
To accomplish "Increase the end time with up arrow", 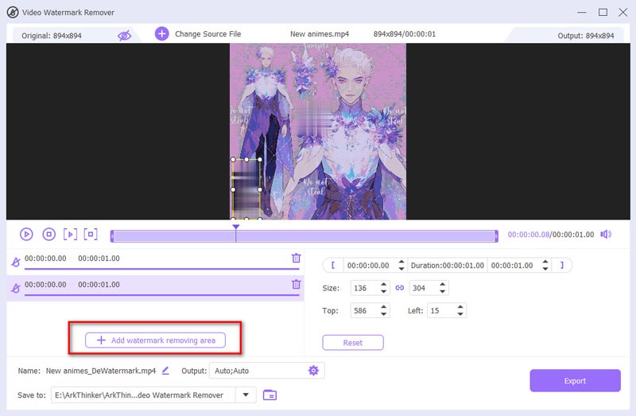I will pos(545,262).
